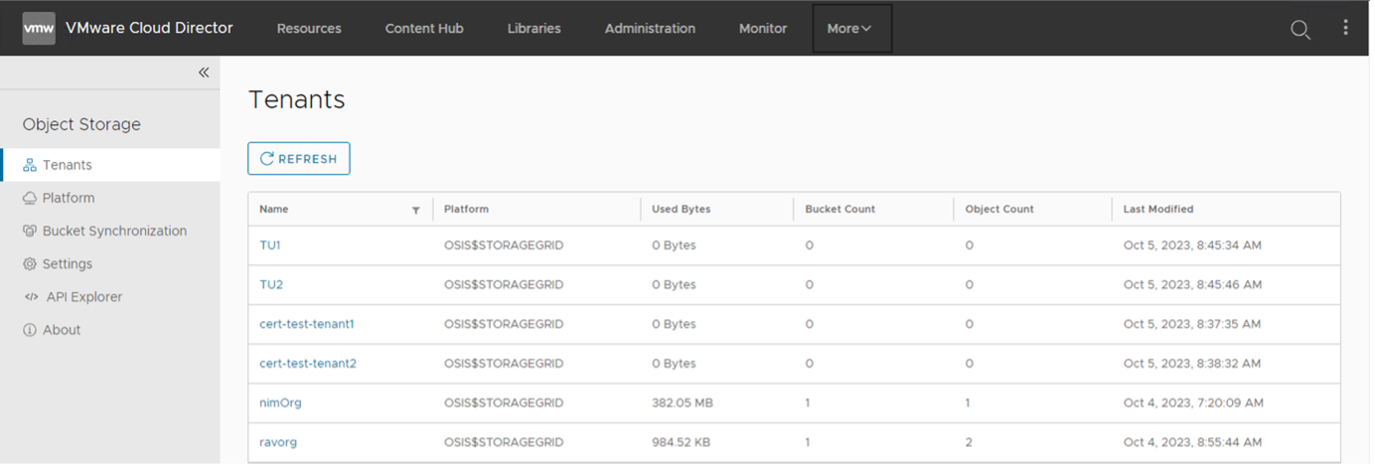Click the Refresh button

[x=299, y=159]
